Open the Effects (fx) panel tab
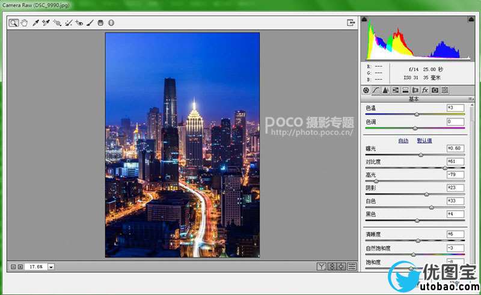This screenshot has width=481, height=295. tap(425, 90)
